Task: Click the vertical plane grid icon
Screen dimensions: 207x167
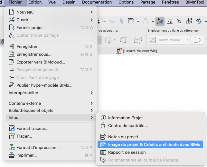Action: 121,21
